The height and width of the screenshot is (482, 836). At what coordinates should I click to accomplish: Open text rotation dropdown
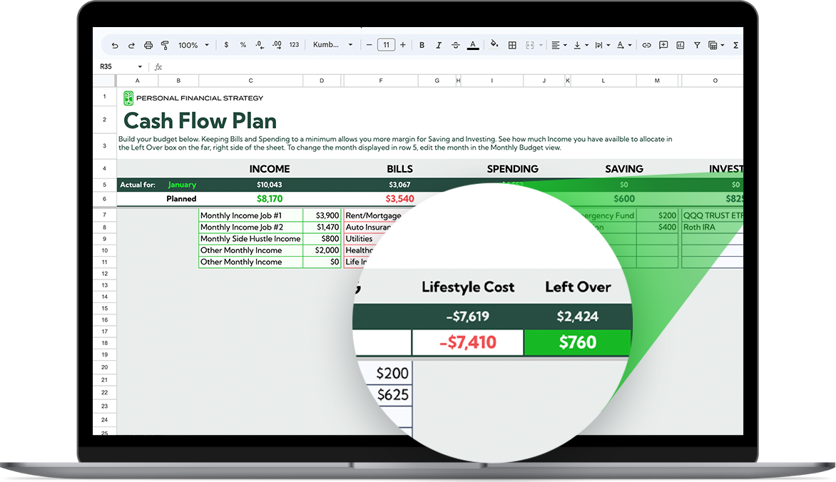(624, 46)
